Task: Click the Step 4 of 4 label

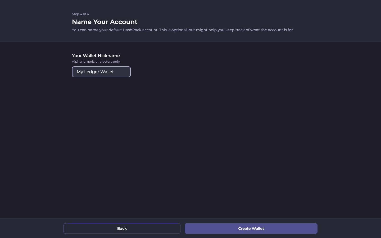Action: tap(80, 14)
